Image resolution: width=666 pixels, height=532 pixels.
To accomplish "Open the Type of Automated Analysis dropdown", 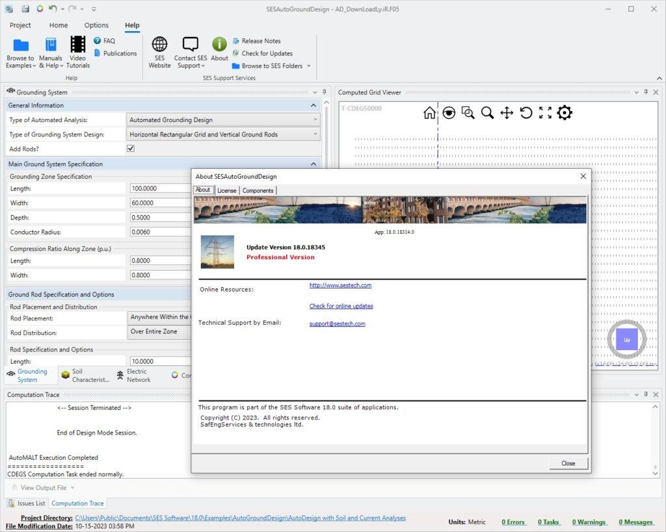I will pos(223,120).
